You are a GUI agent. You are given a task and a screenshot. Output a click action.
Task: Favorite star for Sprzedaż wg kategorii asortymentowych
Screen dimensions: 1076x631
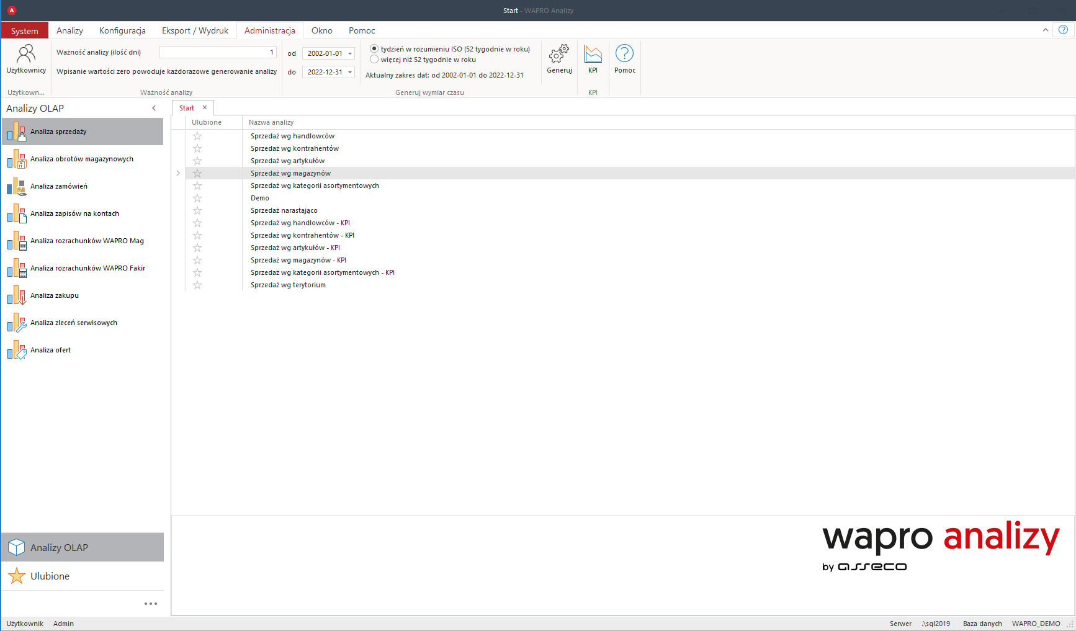(197, 186)
